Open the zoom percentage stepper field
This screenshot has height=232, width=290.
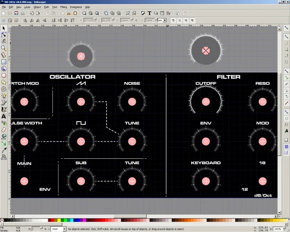[x=277, y=229]
